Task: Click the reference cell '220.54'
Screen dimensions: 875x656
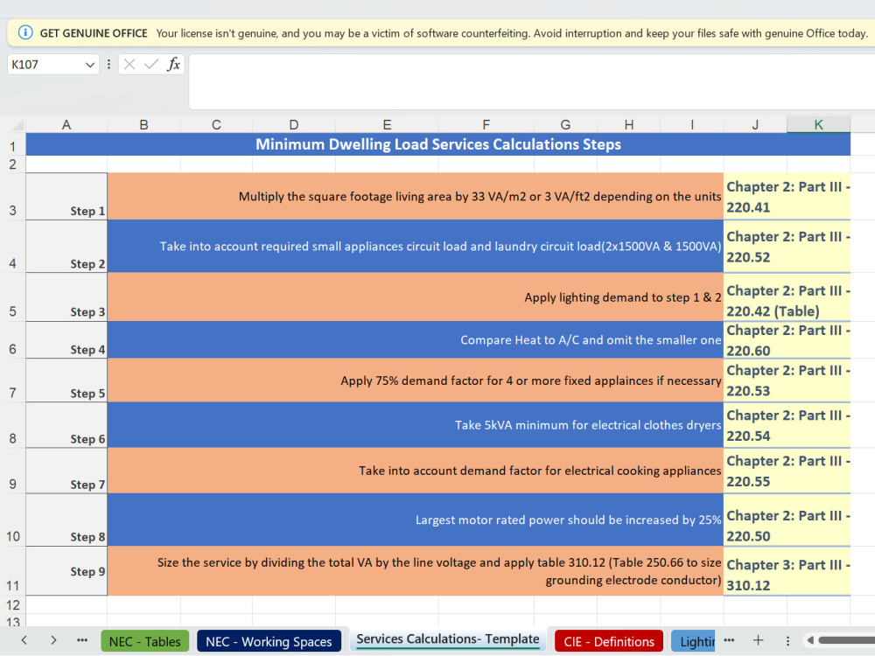Action: tap(787, 424)
